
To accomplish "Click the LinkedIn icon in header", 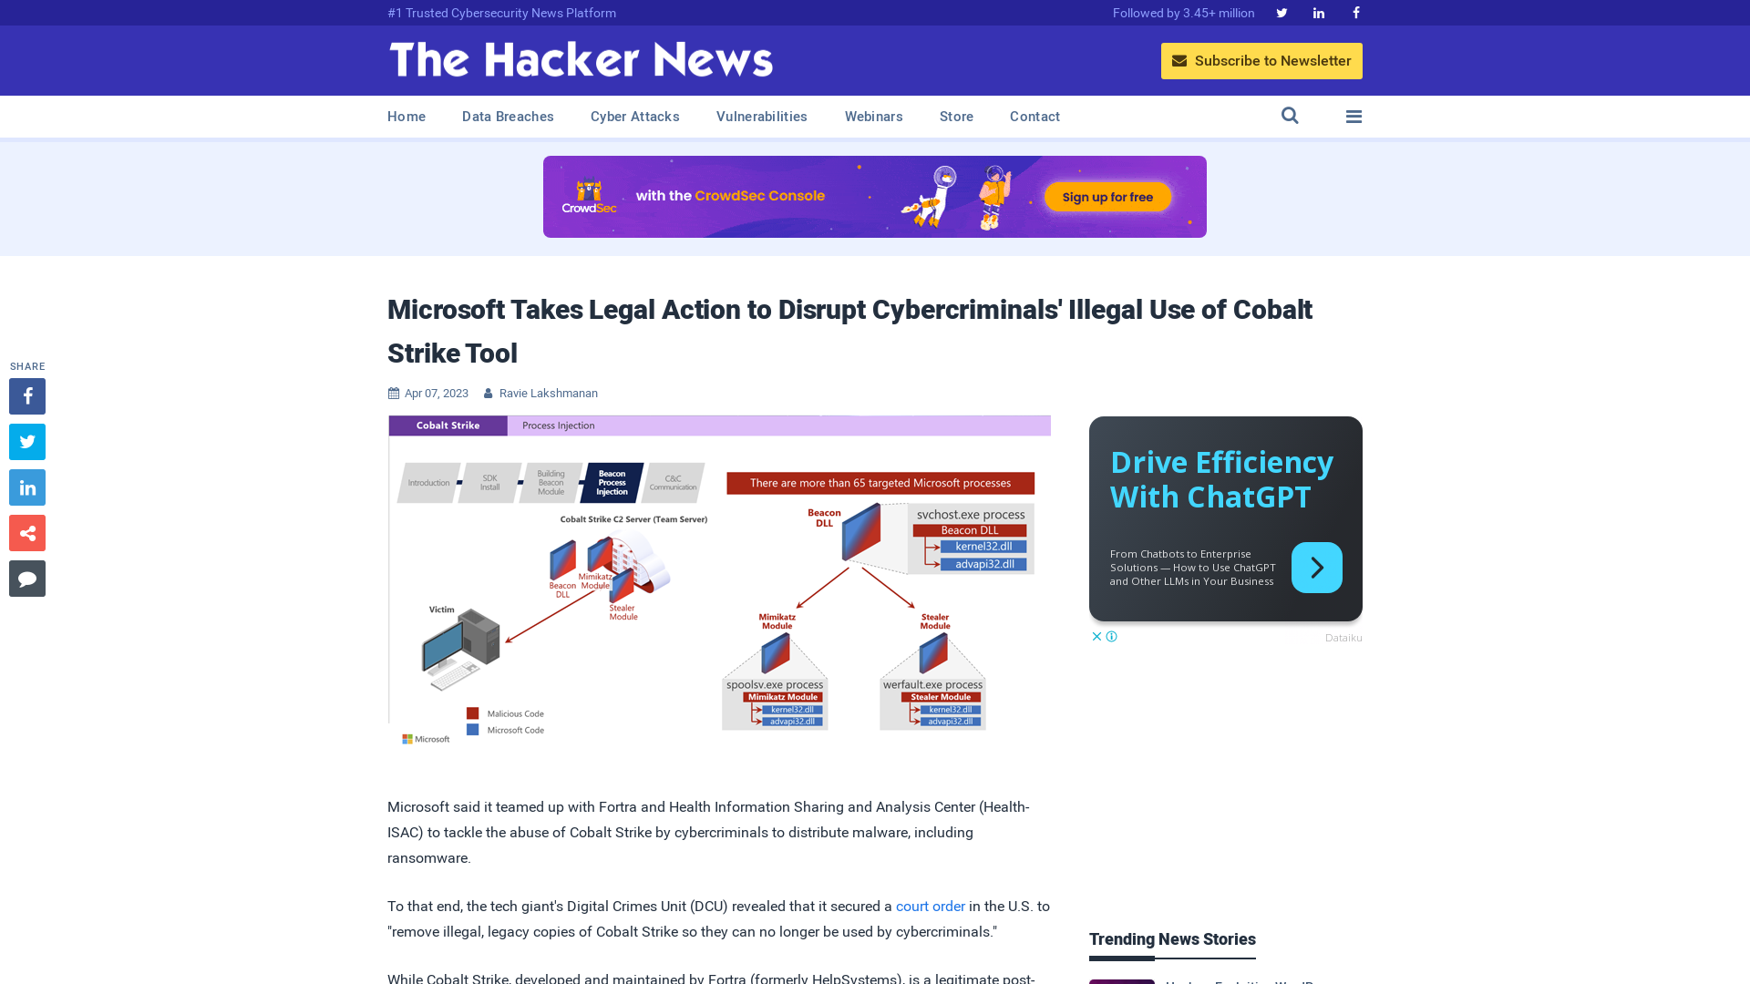I will click(x=1319, y=12).
